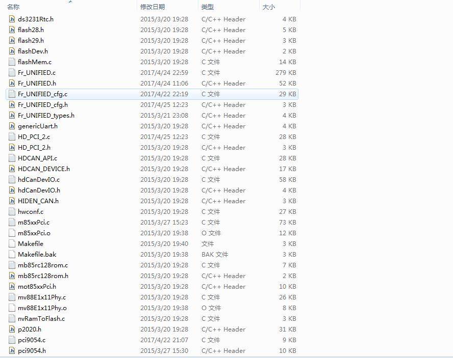Image resolution: width=453 pixels, height=358 pixels.
Task: Click the header icon of ds3231Rtc.h
Action: point(11,19)
